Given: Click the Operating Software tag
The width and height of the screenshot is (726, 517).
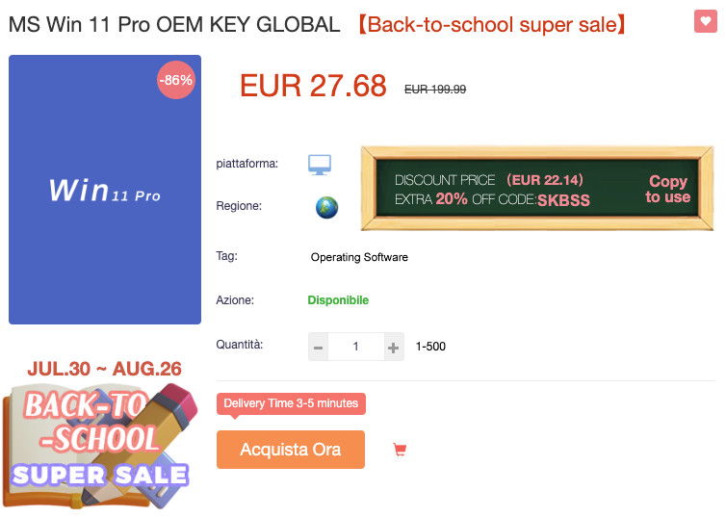Looking at the screenshot, I should click(x=359, y=257).
